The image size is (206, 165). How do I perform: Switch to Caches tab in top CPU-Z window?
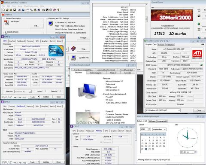[12, 41]
